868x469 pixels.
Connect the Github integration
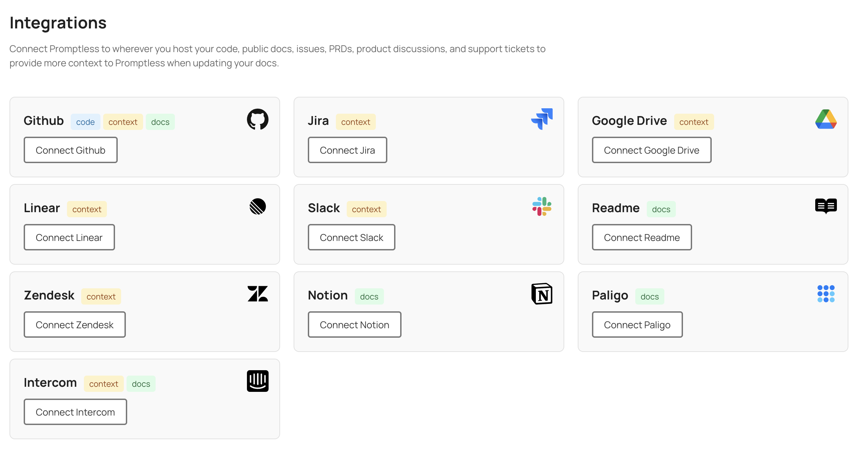coord(70,150)
